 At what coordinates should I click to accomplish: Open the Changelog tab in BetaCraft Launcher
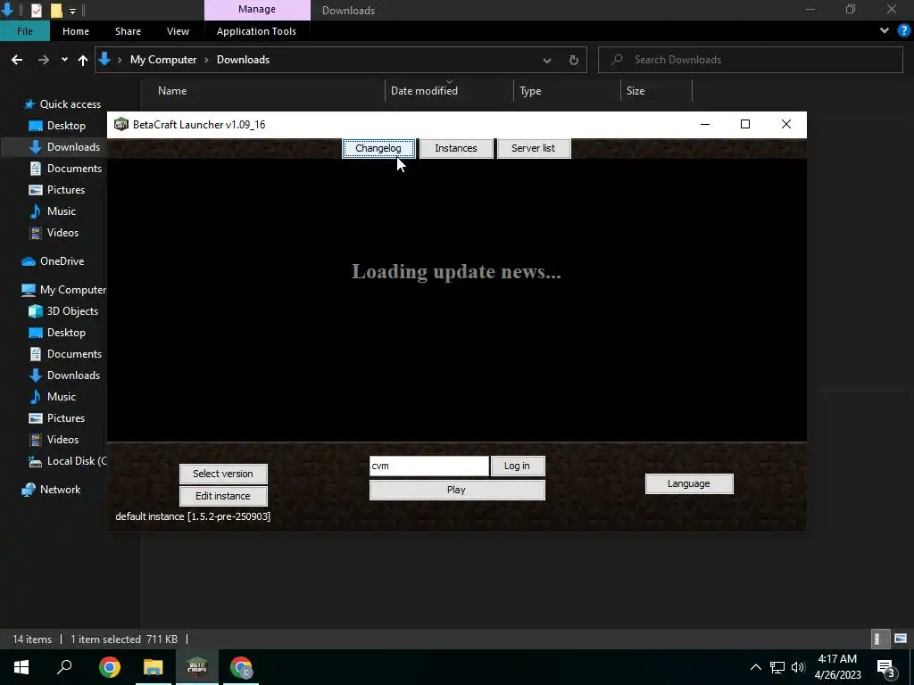click(x=378, y=148)
